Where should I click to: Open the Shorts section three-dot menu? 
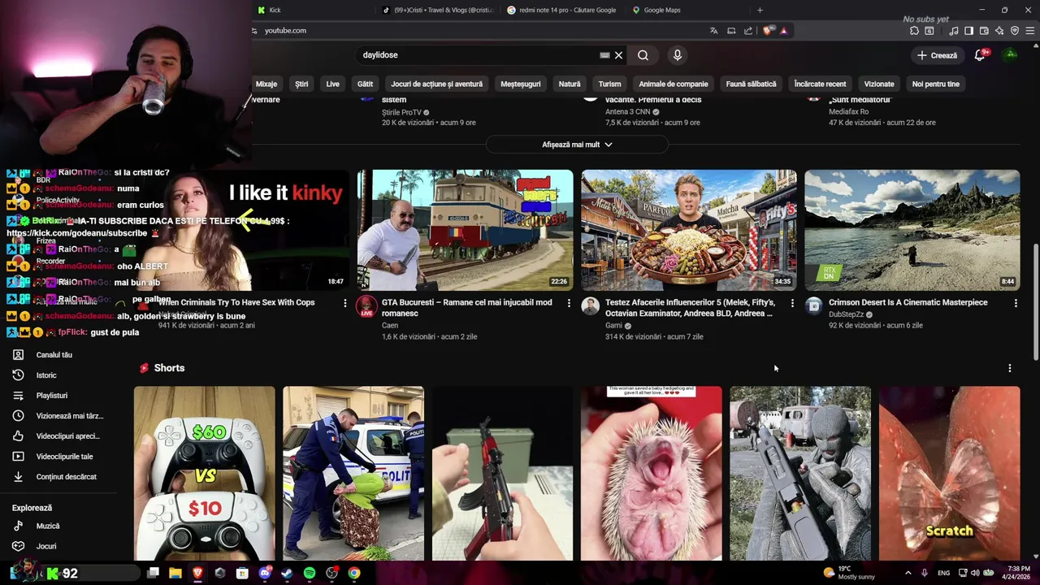pyautogui.click(x=1010, y=368)
